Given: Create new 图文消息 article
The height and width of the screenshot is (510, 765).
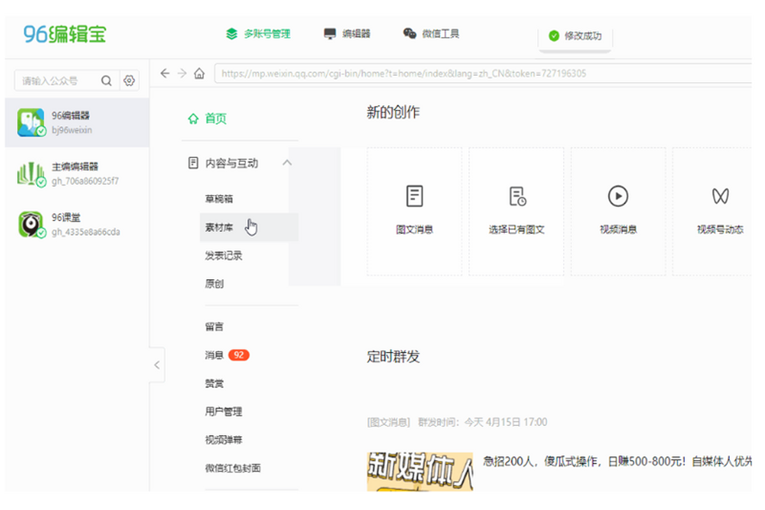Looking at the screenshot, I should tap(414, 211).
